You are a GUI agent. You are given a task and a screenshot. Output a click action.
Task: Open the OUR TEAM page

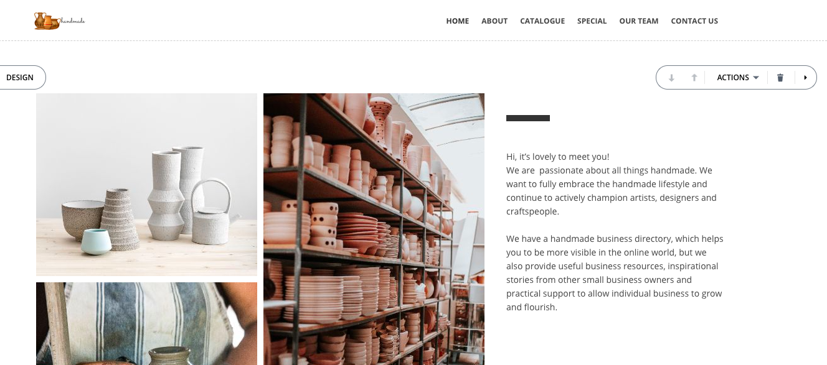pyautogui.click(x=639, y=21)
